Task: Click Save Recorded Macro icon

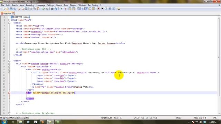Action: click(114, 9)
